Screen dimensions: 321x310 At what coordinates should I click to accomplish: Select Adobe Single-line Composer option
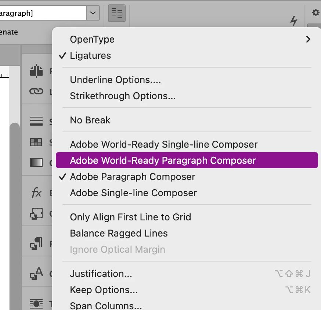187,193
